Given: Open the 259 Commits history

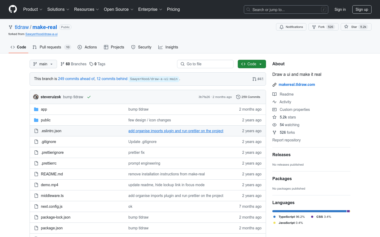Looking at the screenshot, I should pos(248,97).
